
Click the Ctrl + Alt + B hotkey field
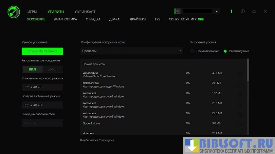point(42,87)
